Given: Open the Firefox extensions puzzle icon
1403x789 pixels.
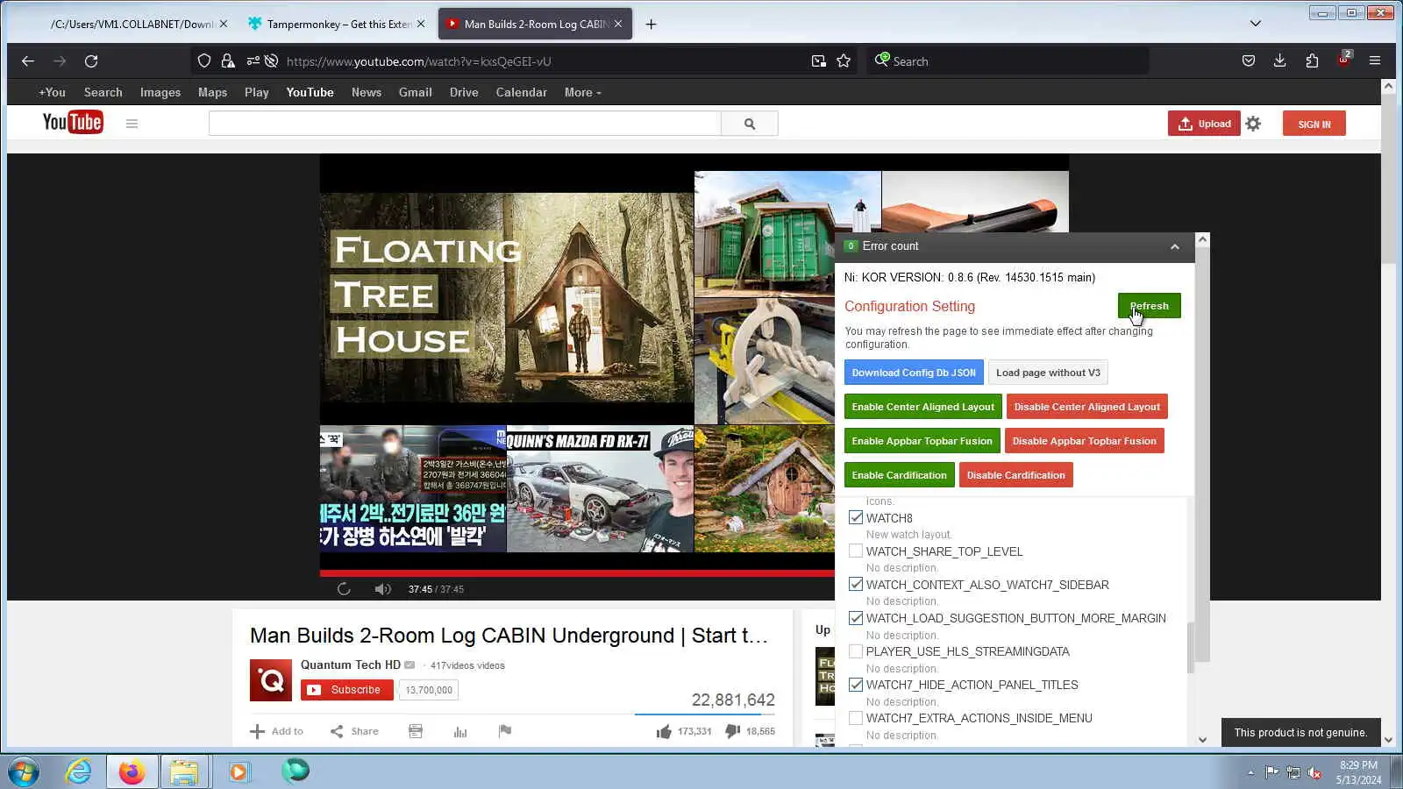Looking at the screenshot, I should [x=1312, y=61].
